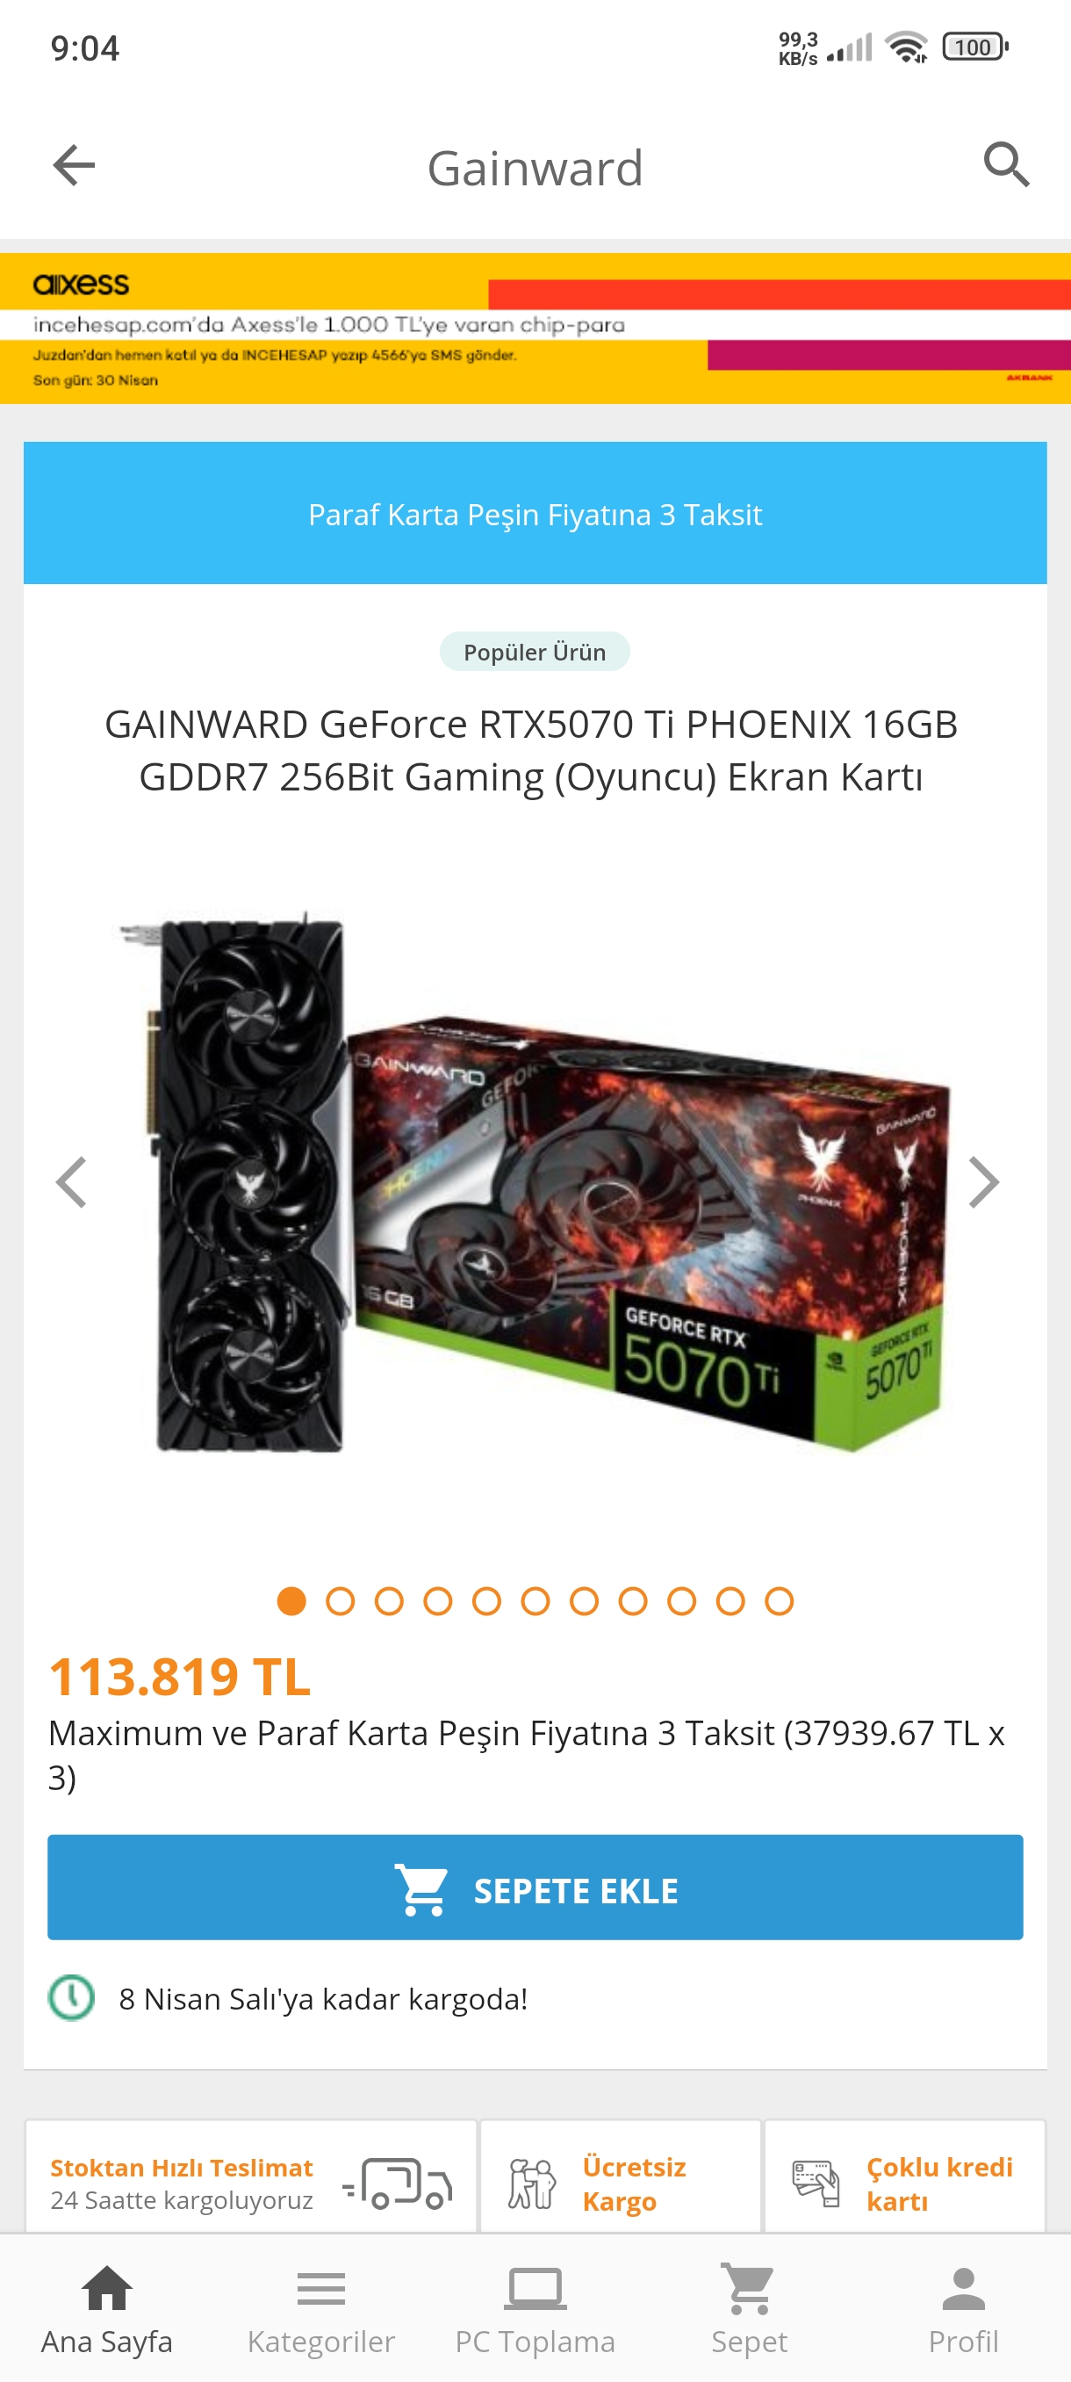The height and width of the screenshot is (2382, 1071).
Task: Tap the Stoktan Hızlı Teslimat truck icon
Action: coord(398,2184)
